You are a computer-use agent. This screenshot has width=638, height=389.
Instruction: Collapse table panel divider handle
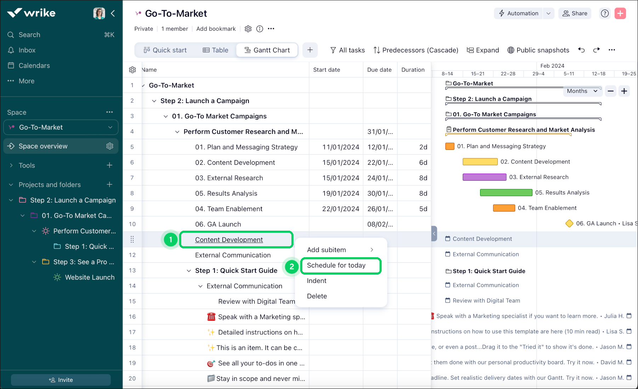click(x=434, y=233)
